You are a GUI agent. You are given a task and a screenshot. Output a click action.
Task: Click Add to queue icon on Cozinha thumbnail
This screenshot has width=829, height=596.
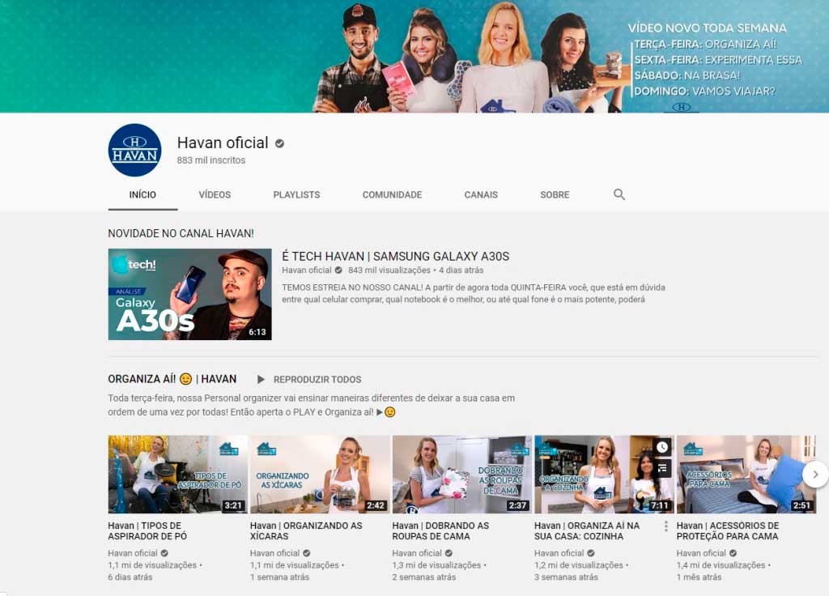tap(662, 467)
